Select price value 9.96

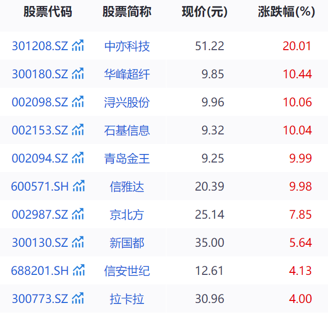click(x=213, y=102)
